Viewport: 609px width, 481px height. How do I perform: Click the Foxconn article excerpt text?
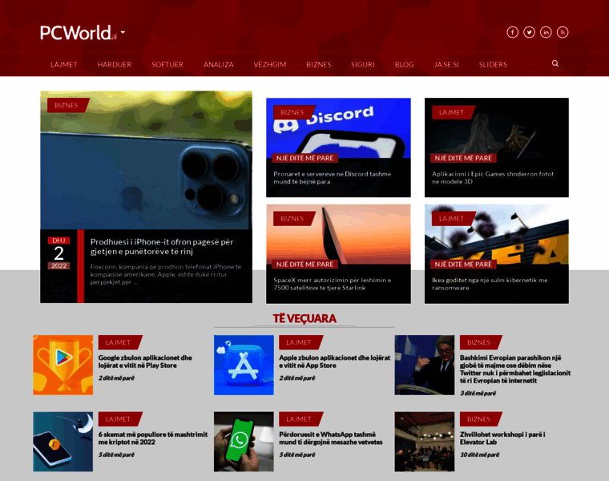(x=165, y=274)
